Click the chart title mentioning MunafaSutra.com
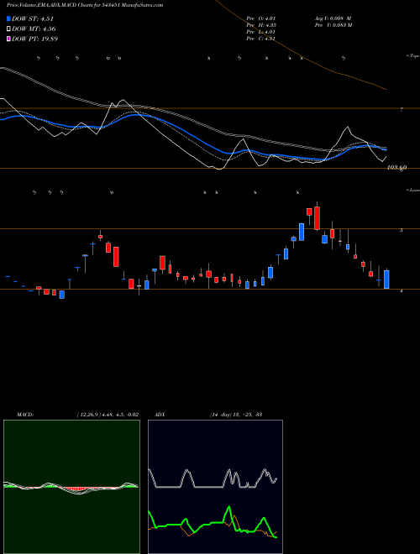Image resolution: width=420 pixels, height=554 pixels. 85,5
